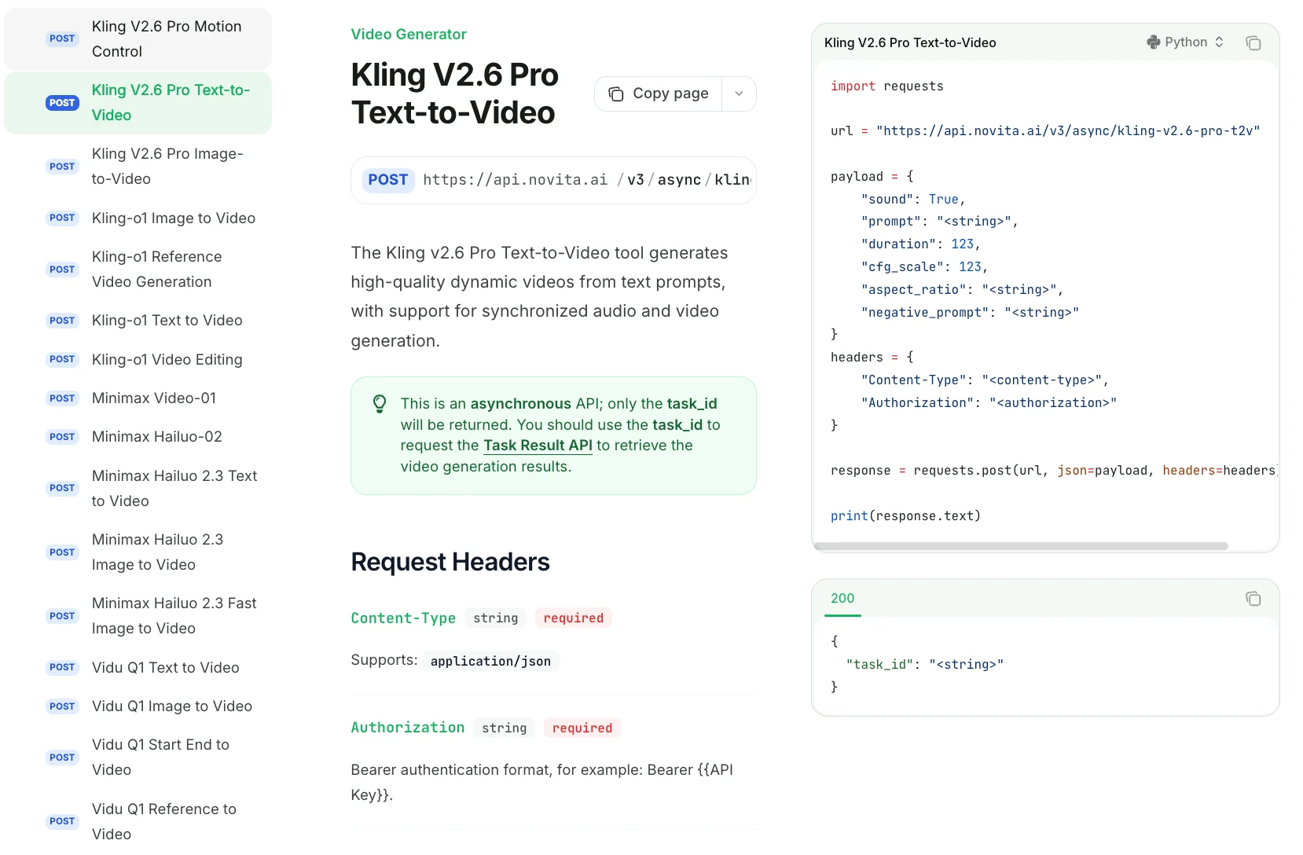Image resolution: width=1303 pixels, height=855 pixels.
Task: Expand the Copy page options chevron
Action: click(x=739, y=94)
